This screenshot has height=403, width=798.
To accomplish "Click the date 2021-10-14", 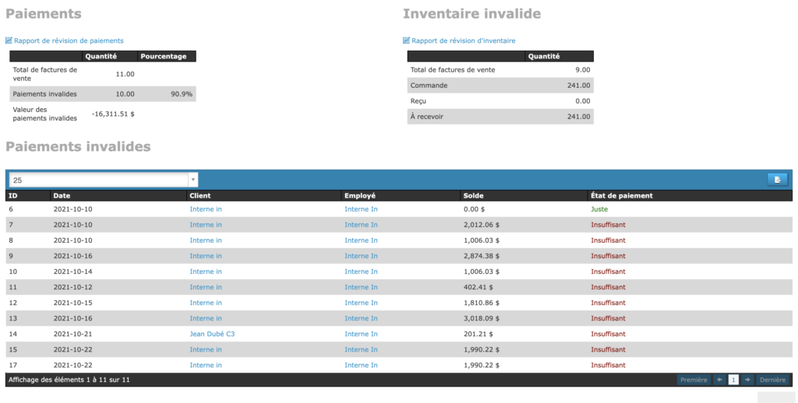I will click(72, 272).
